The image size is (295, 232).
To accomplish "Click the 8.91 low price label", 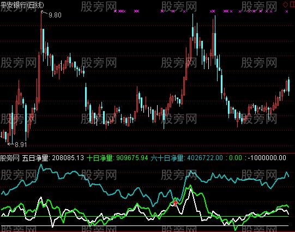I will 21,144.
